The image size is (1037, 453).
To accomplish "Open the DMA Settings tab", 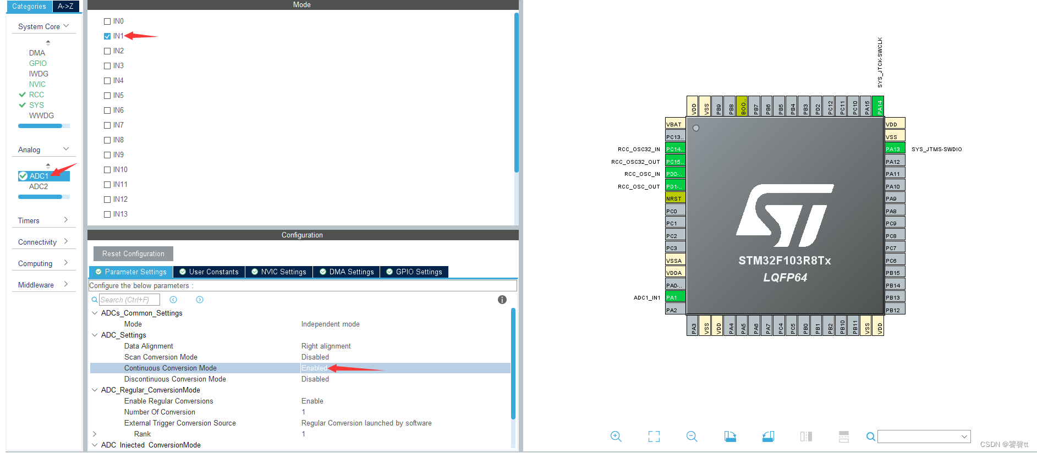I will click(347, 272).
